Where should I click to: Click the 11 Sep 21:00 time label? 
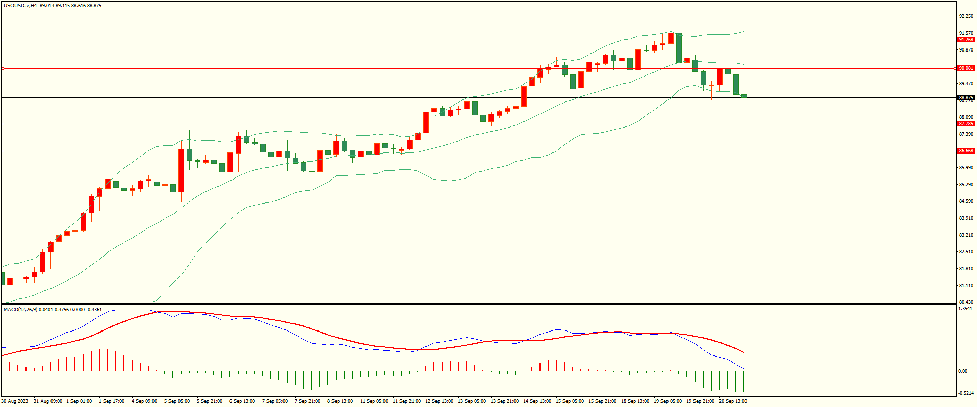[x=407, y=401]
